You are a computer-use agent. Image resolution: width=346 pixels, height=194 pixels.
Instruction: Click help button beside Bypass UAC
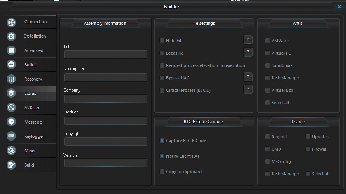248,77
